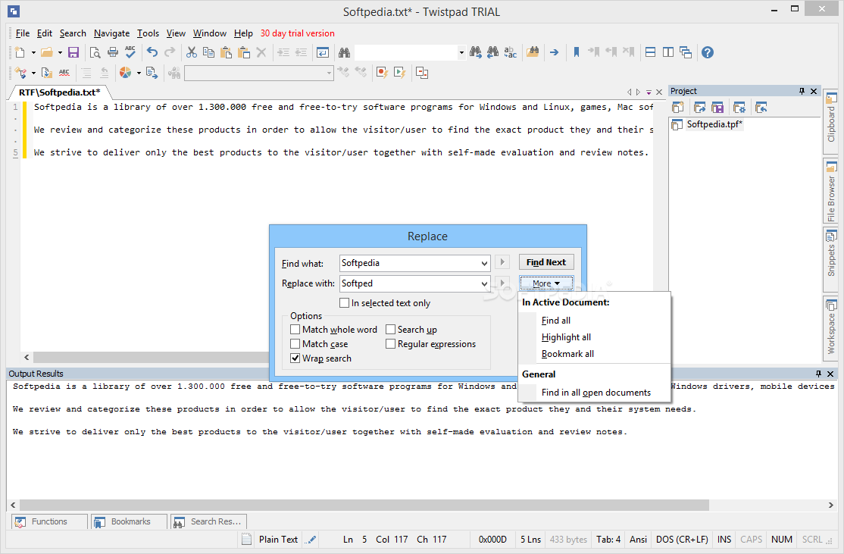Expand the Find what dropdown
844x554 pixels.
tap(484, 263)
